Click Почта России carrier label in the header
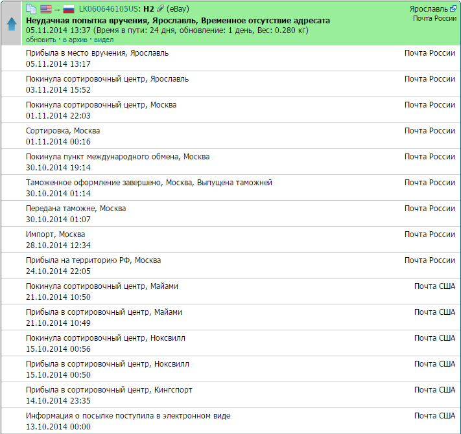This screenshot has height=434, width=461. tap(434, 18)
